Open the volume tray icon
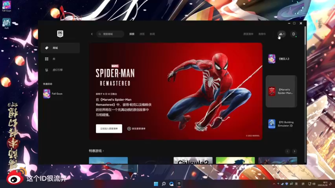The height and width of the screenshot is (188, 335). pos(314,184)
